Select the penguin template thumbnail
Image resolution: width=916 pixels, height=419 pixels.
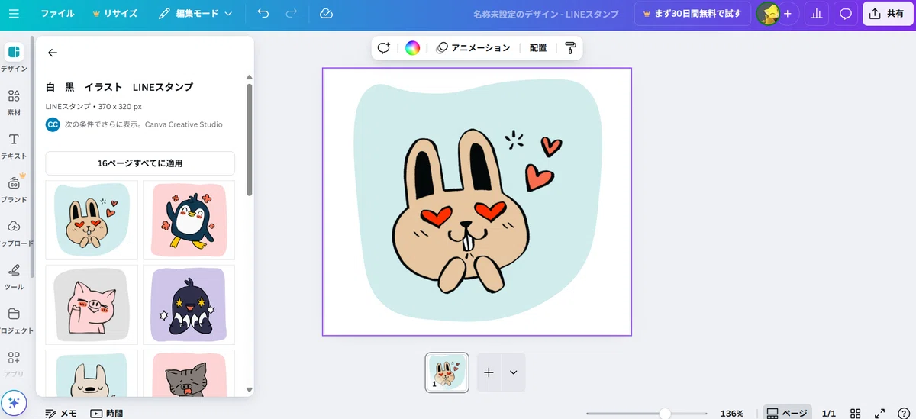[189, 220]
